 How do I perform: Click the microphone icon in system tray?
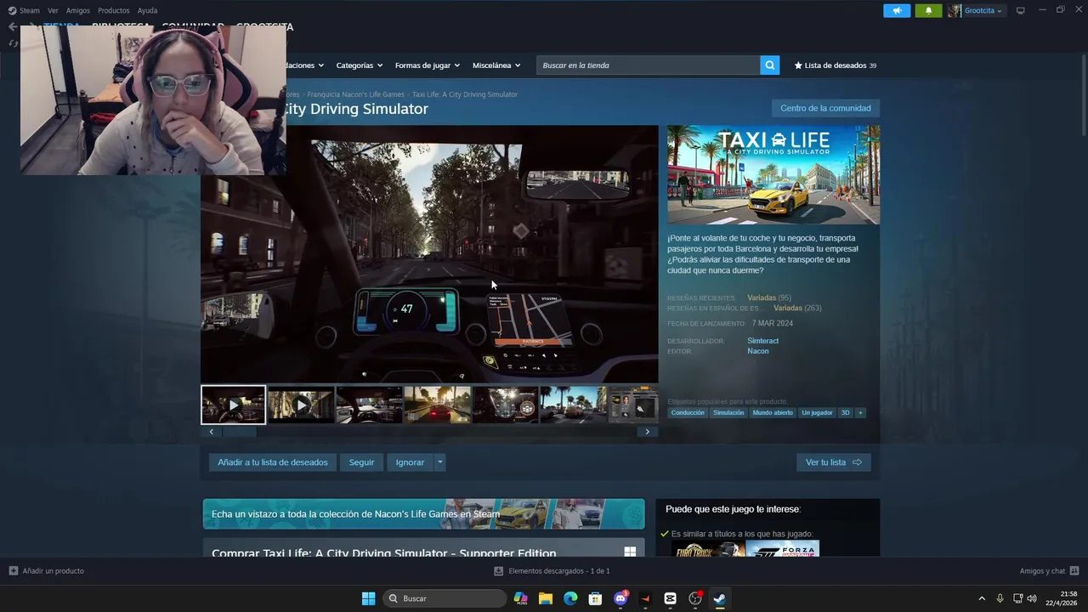click(x=1000, y=598)
